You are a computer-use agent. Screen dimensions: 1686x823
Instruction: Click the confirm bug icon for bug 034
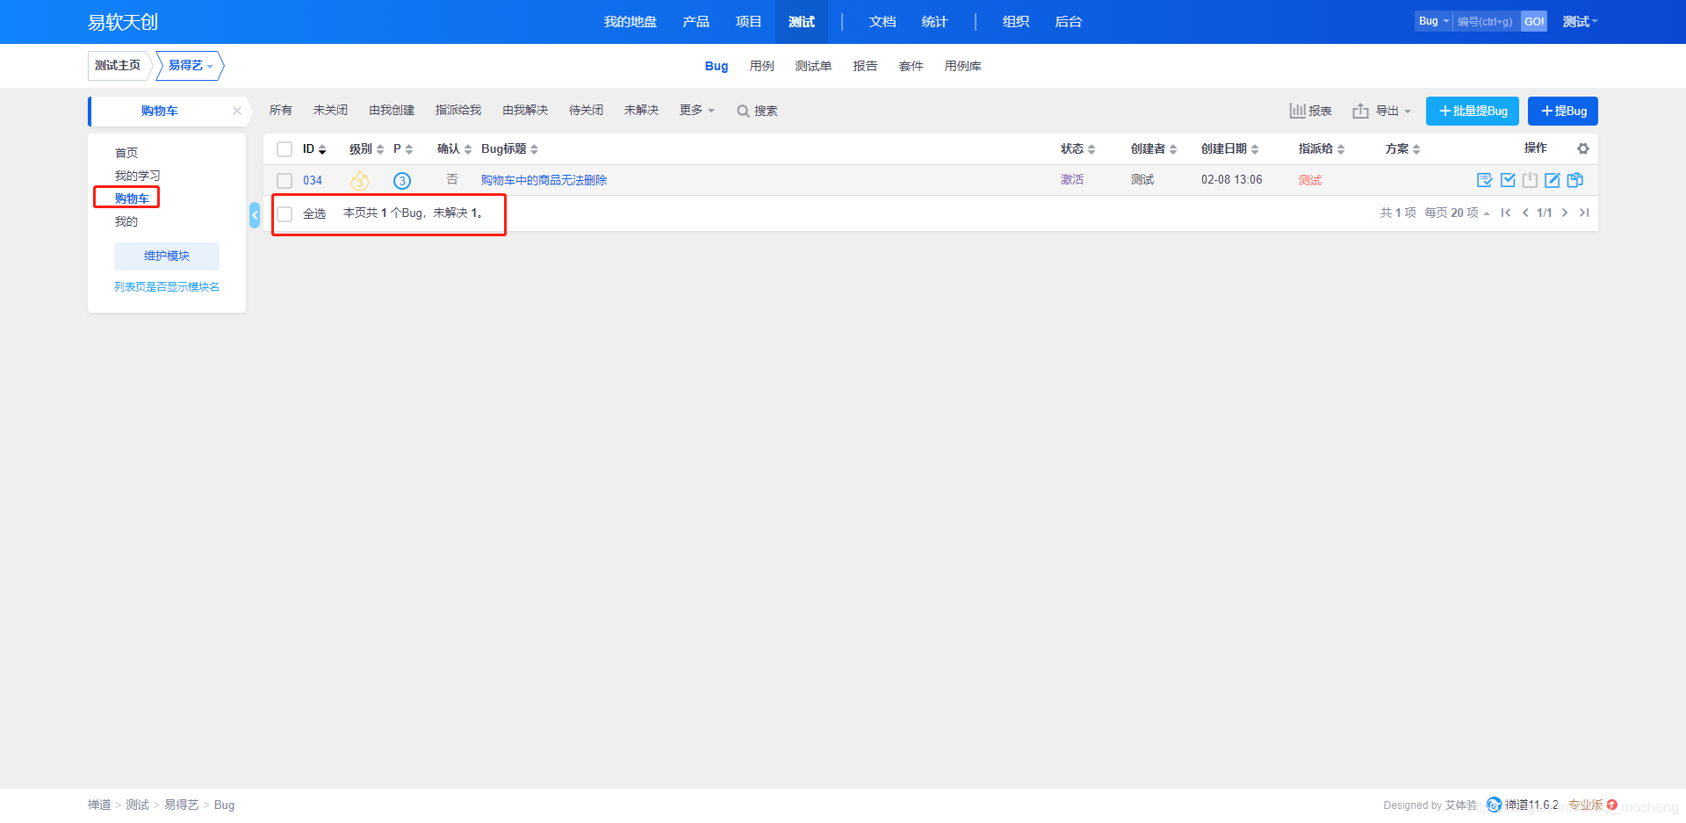tap(1485, 180)
